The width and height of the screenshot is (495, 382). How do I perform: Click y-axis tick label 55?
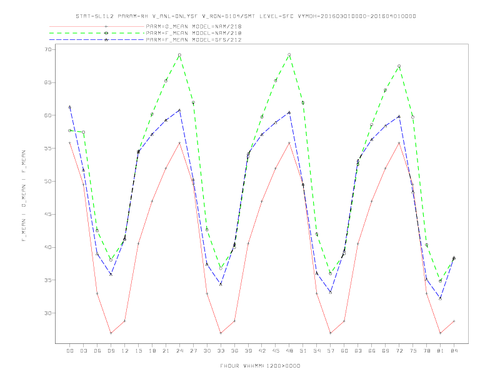point(48,149)
